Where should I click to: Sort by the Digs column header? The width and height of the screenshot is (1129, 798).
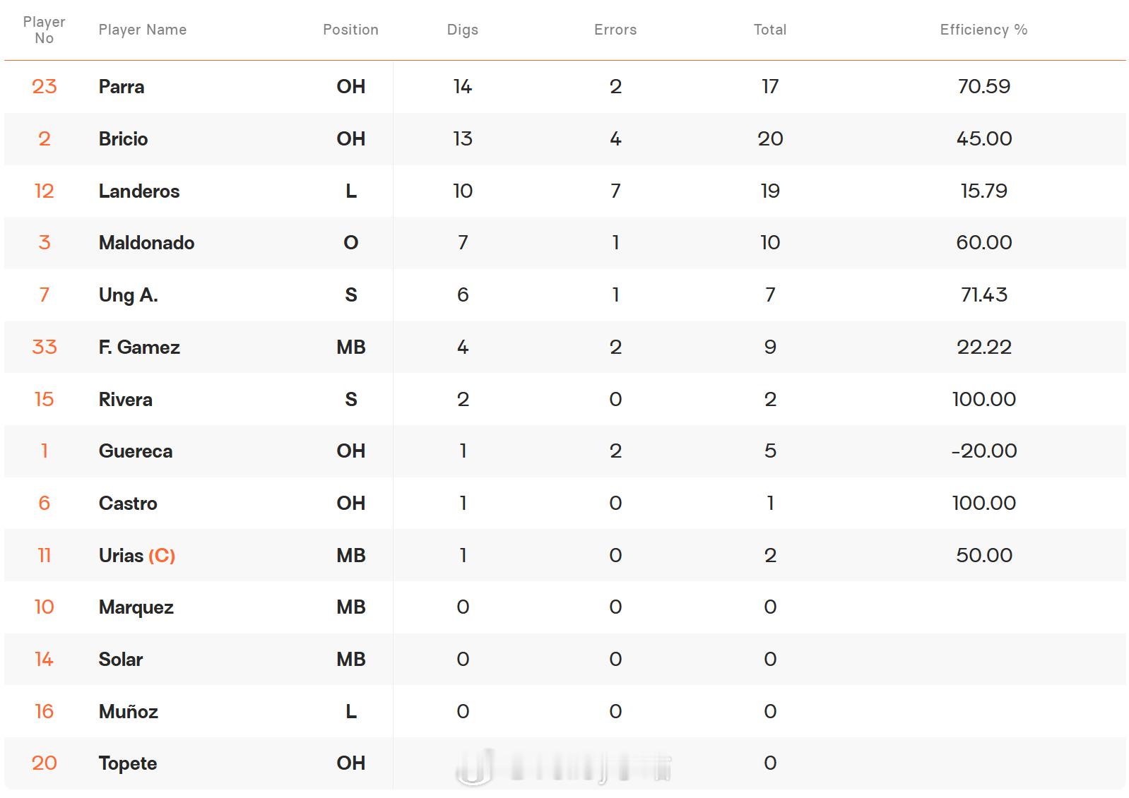[462, 30]
